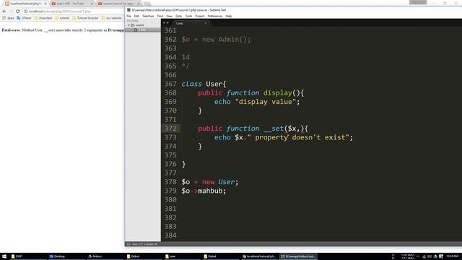462x260 pixels.
Task: Click the taskbar clock
Action: click(453, 256)
